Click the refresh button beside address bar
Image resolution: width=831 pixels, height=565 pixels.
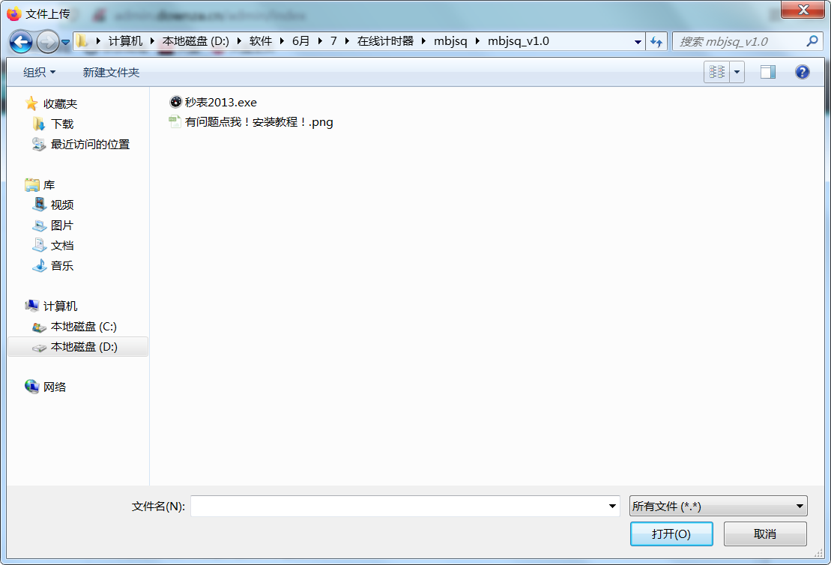pyautogui.click(x=656, y=42)
